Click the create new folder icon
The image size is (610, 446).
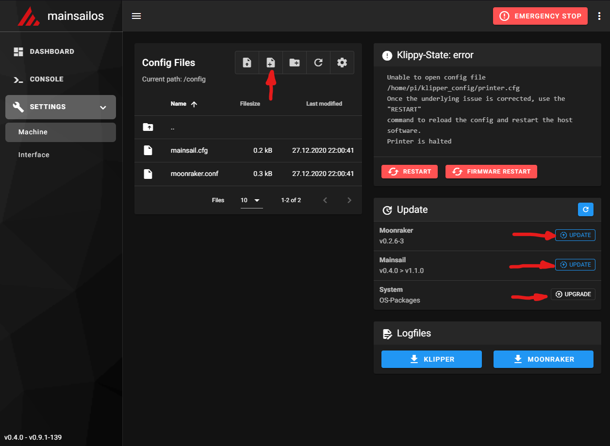(295, 63)
